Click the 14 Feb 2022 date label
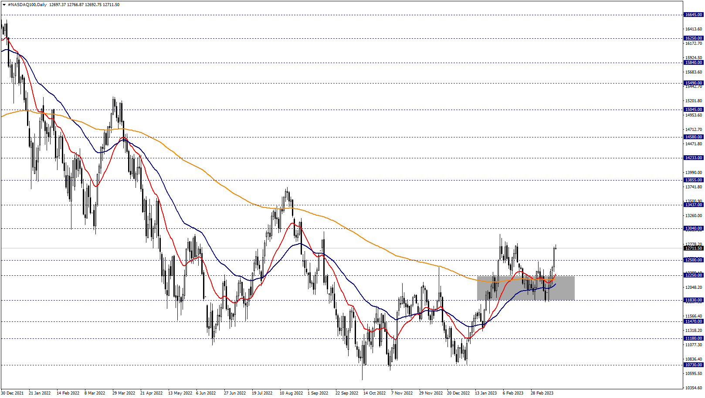This screenshot has height=398, width=705. [x=68, y=393]
